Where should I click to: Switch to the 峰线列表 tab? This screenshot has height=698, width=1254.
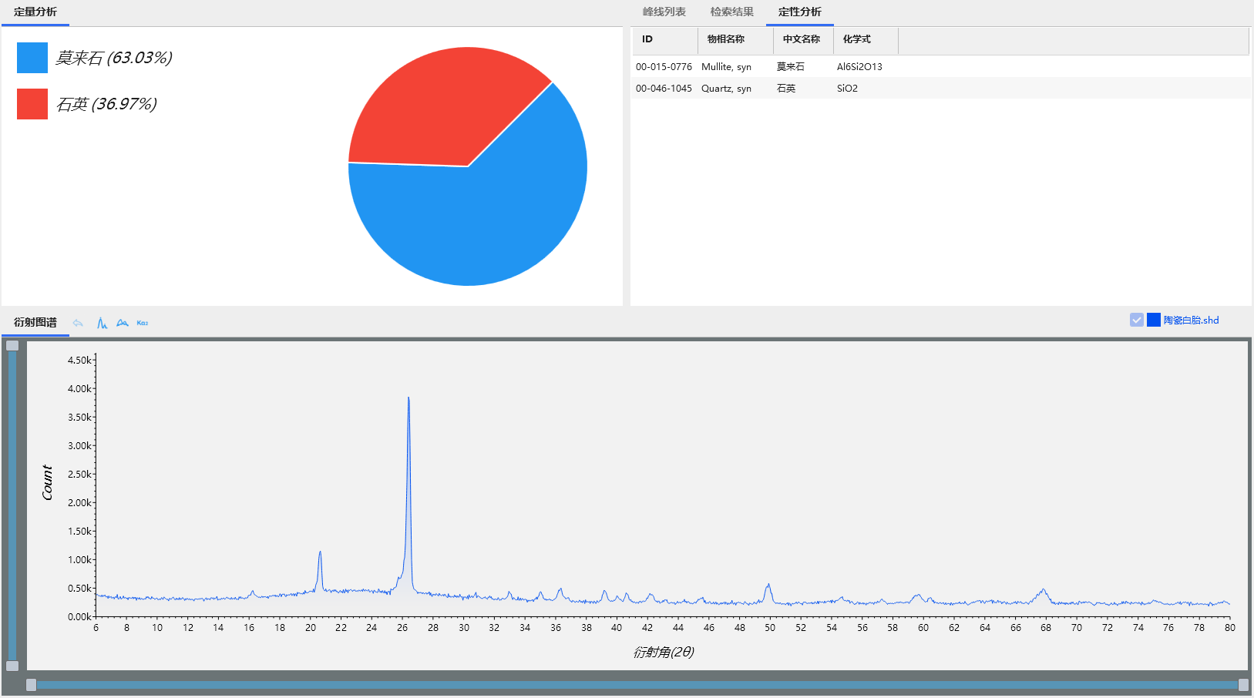(664, 12)
